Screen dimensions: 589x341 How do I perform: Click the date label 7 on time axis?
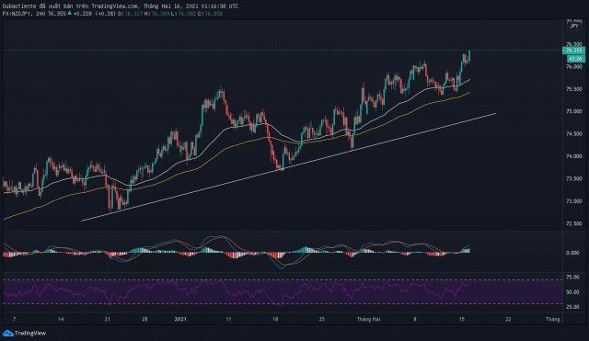pyautogui.click(x=15, y=319)
